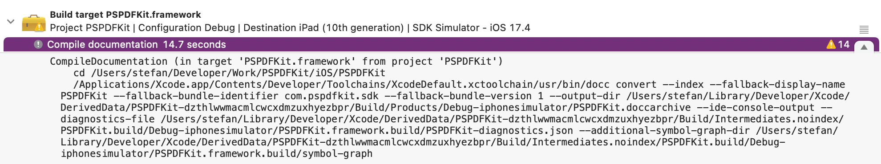The image size is (881, 164).
Task: Click the line containing PSPDFKit-diagnostics.json
Action: pos(449,130)
